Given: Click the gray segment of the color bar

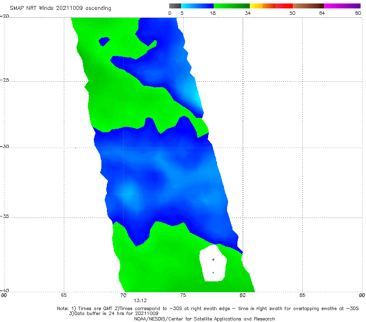Looking at the screenshot, I should (175, 6).
